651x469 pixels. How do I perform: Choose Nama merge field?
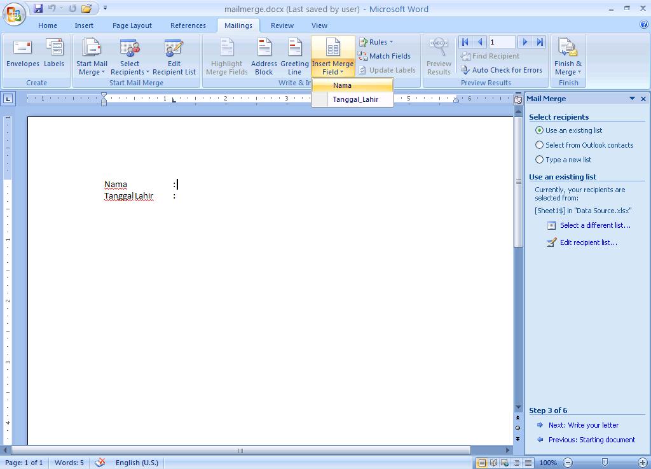click(x=352, y=85)
